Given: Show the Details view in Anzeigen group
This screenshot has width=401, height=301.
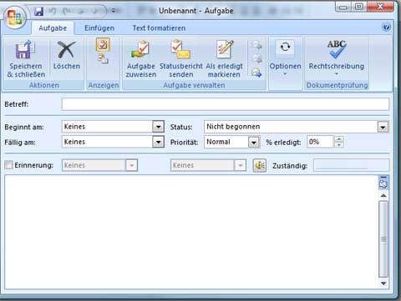Looking at the screenshot, I should coord(103,58).
